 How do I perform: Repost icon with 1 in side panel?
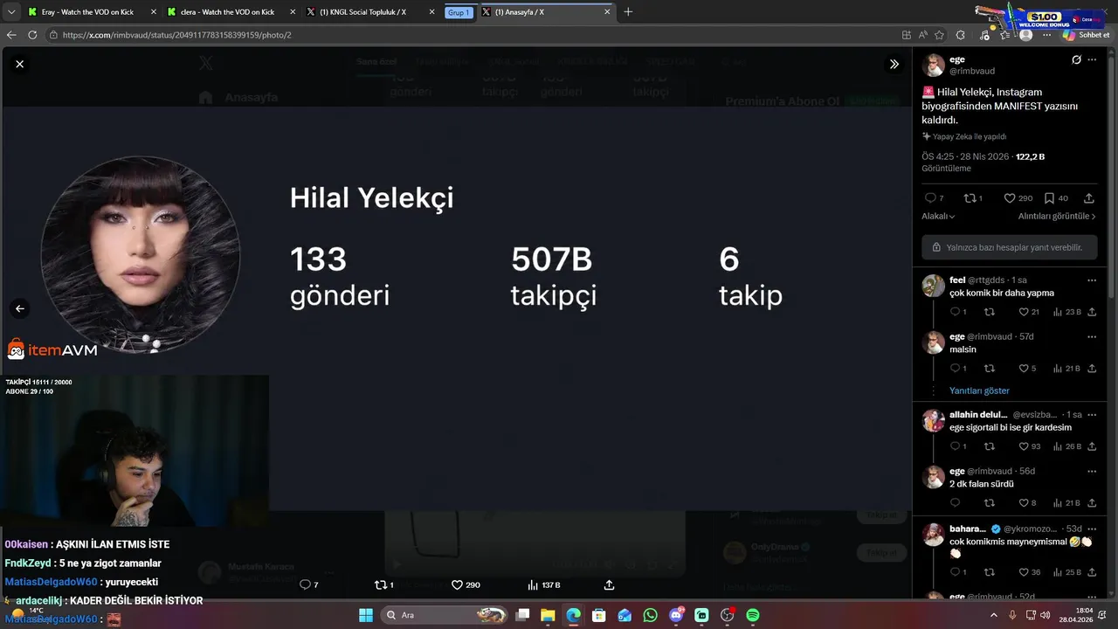click(x=970, y=198)
